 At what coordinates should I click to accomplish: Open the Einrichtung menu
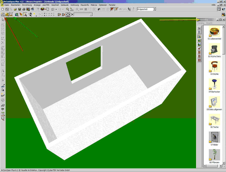pyautogui.click(x=27, y=5)
